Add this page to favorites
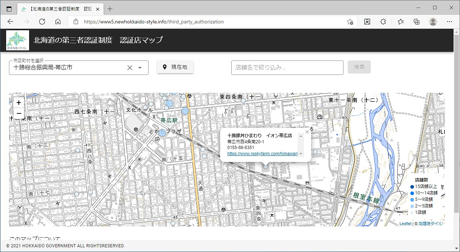Screen dimensions: 460x252 (350, 22)
